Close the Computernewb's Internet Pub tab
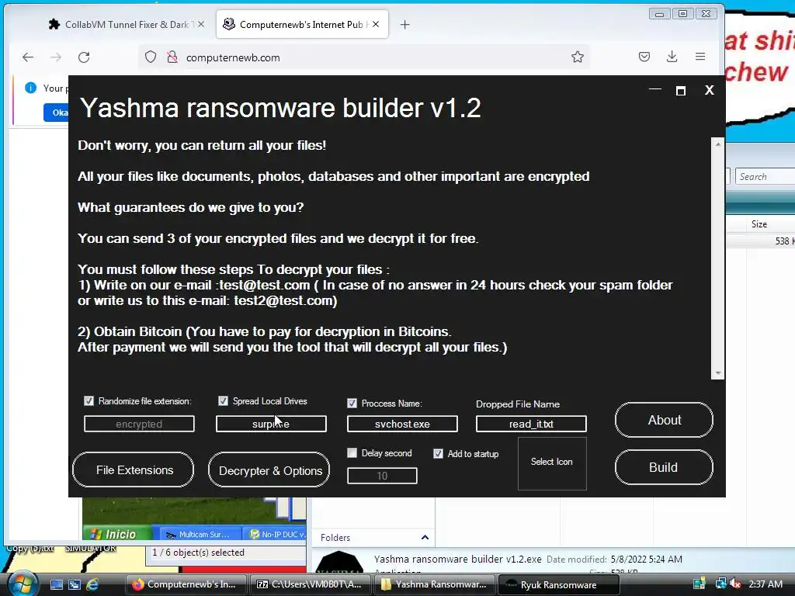This screenshot has width=795, height=596. coord(376,24)
